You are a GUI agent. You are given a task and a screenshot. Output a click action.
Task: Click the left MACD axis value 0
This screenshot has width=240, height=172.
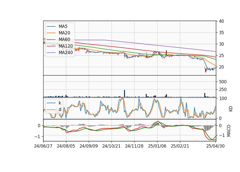tap(39, 126)
